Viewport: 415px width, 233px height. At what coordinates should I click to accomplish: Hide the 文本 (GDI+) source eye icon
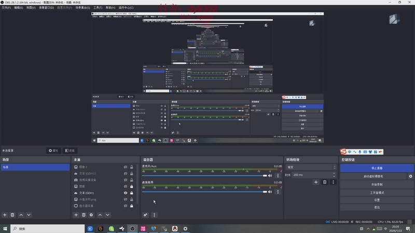[x=126, y=193]
